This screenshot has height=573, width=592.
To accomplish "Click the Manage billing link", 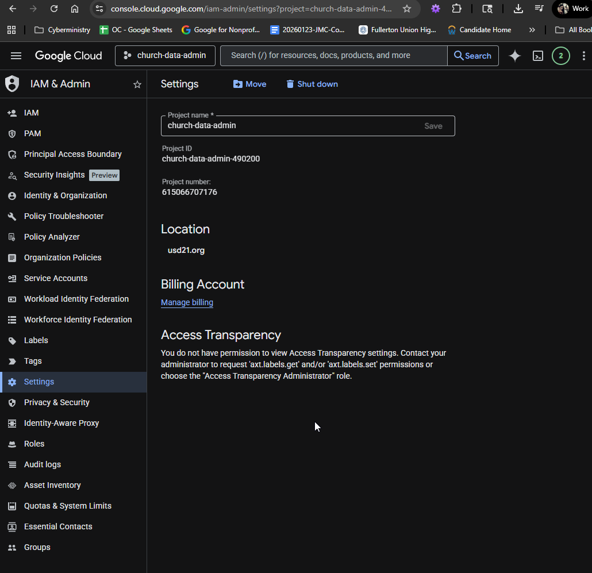I will pos(187,302).
